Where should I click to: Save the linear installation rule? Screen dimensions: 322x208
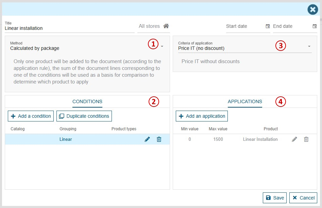275,197
